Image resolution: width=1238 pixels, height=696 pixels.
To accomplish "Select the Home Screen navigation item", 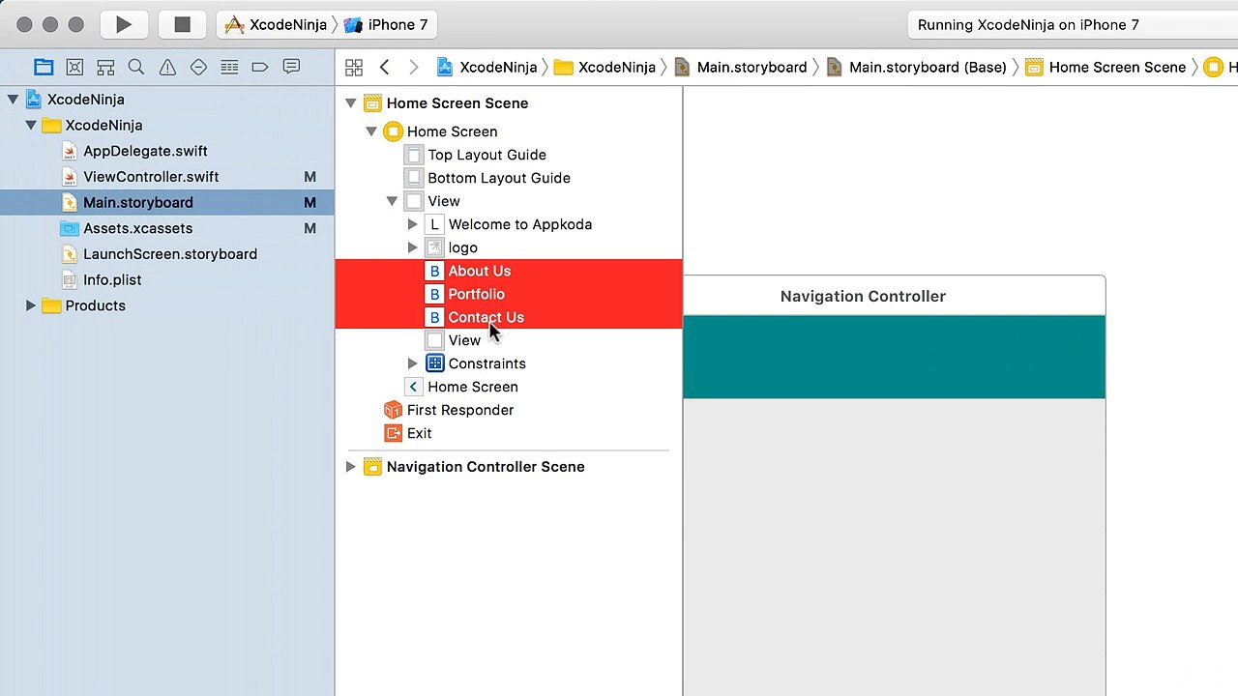I will (x=472, y=387).
